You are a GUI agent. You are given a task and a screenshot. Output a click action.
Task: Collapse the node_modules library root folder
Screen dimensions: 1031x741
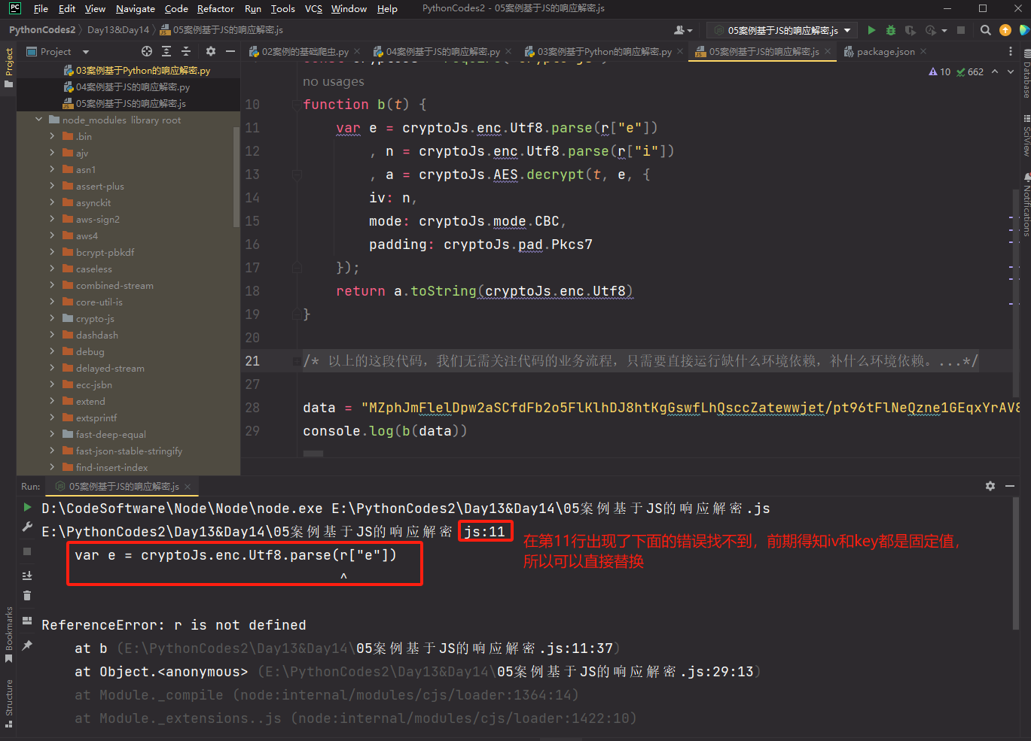(38, 120)
